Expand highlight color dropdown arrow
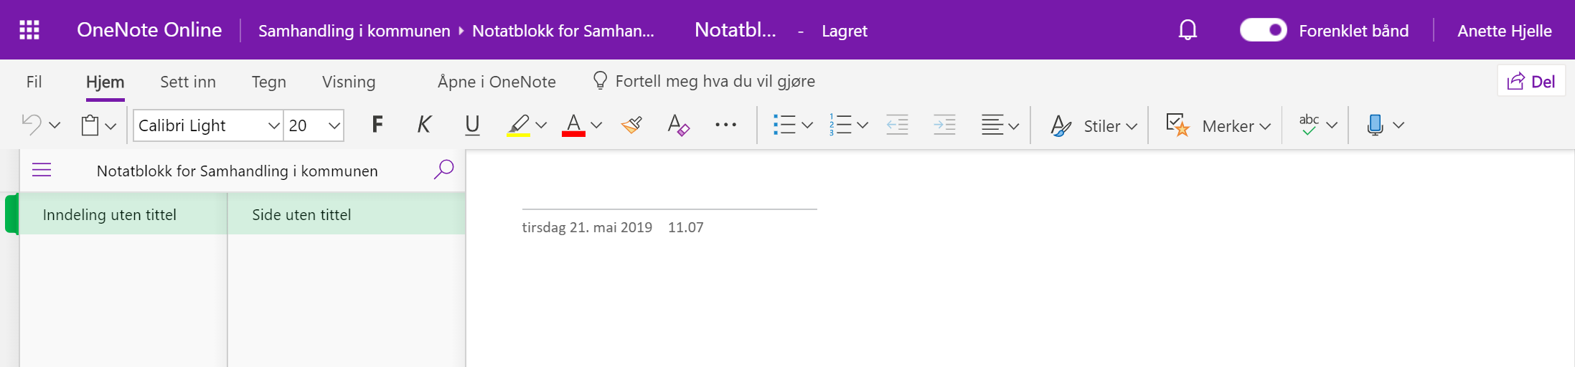The height and width of the screenshot is (367, 1575). (x=541, y=125)
